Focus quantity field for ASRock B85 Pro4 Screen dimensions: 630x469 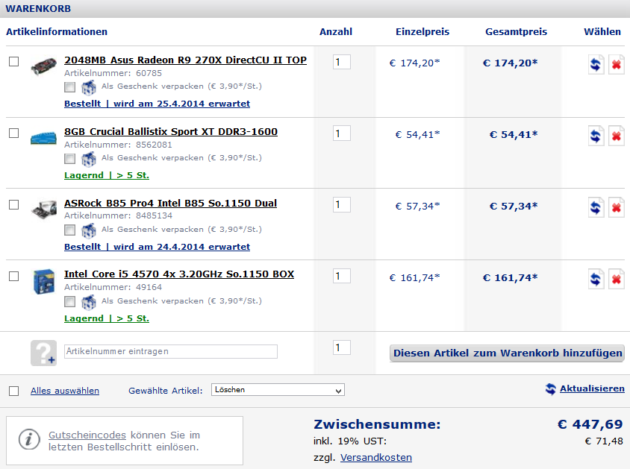pos(342,205)
